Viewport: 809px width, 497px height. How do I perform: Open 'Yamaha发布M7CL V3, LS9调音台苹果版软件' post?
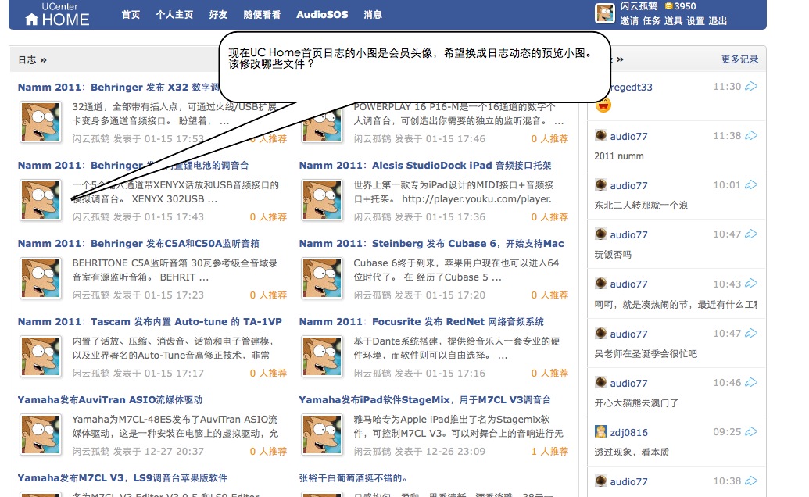click(122, 478)
